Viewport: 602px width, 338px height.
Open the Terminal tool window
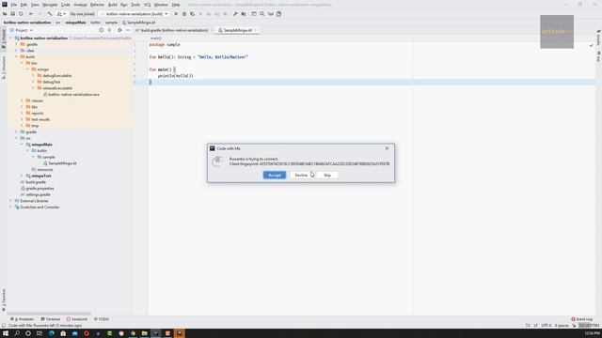tap(50, 319)
